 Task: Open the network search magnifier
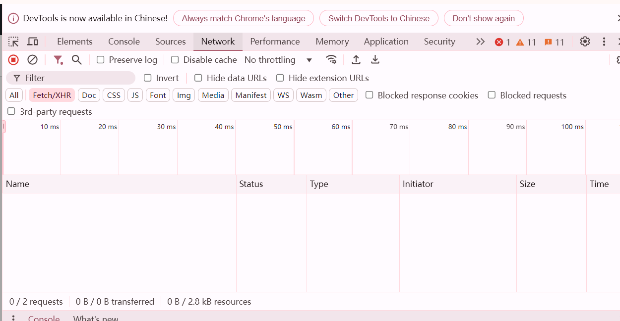pos(76,60)
